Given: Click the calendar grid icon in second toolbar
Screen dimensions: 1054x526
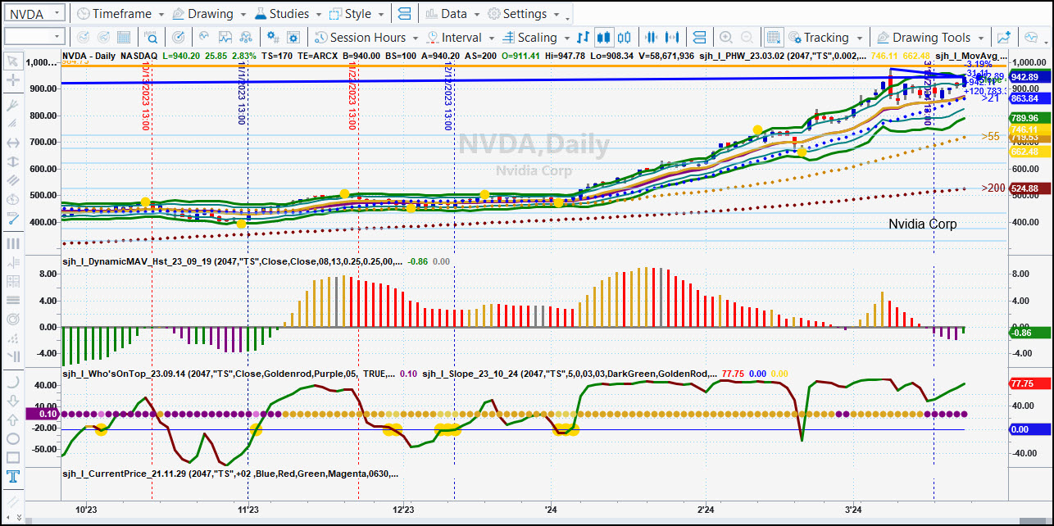Looking at the screenshot, I should [x=125, y=37].
